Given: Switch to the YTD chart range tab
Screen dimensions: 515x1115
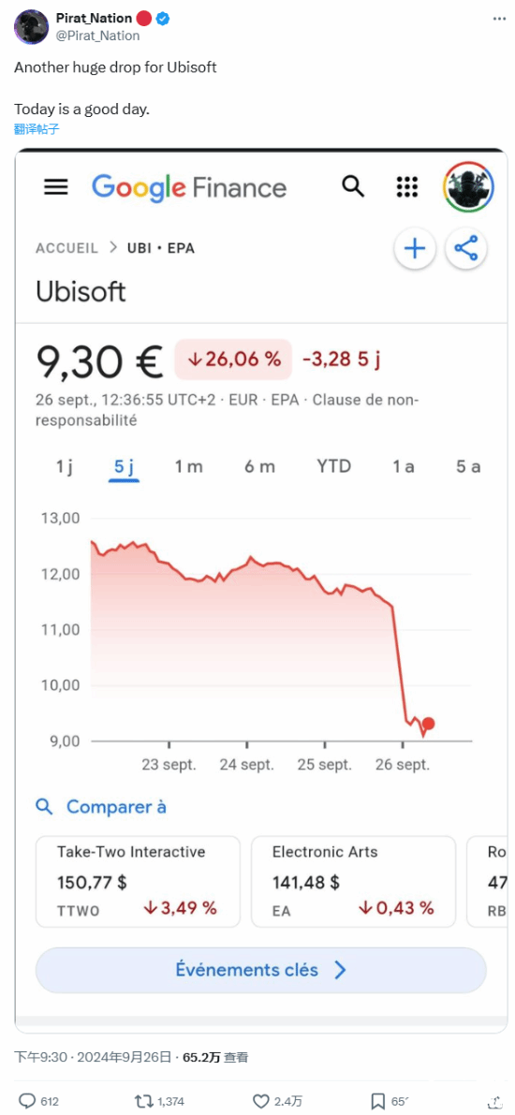Looking at the screenshot, I should pyautogui.click(x=333, y=466).
